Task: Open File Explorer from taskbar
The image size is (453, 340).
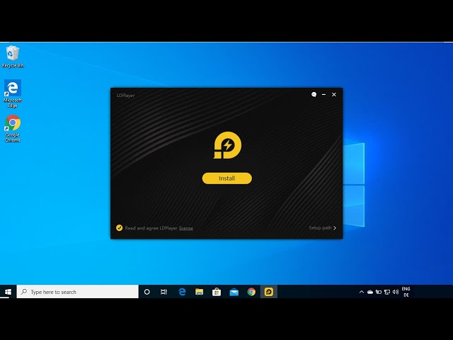Action: click(x=199, y=292)
